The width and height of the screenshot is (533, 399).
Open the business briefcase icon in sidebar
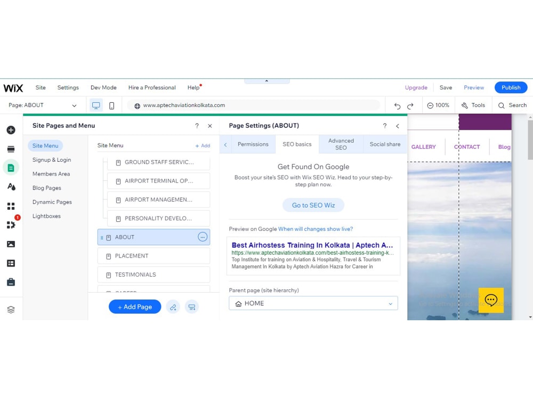[x=11, y=282]
